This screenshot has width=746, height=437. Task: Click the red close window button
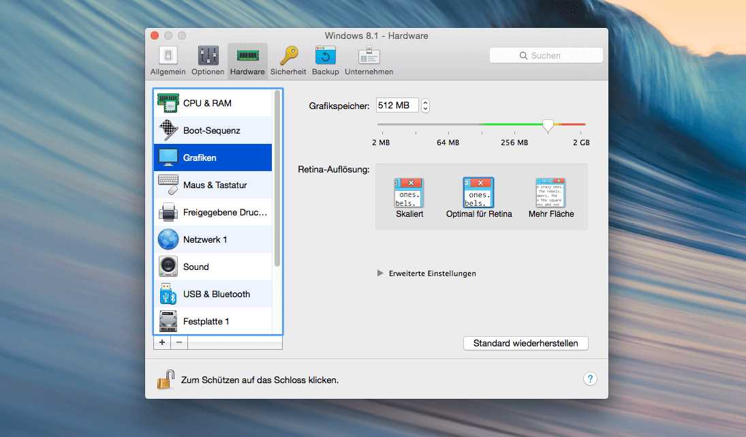coord(155,35)
